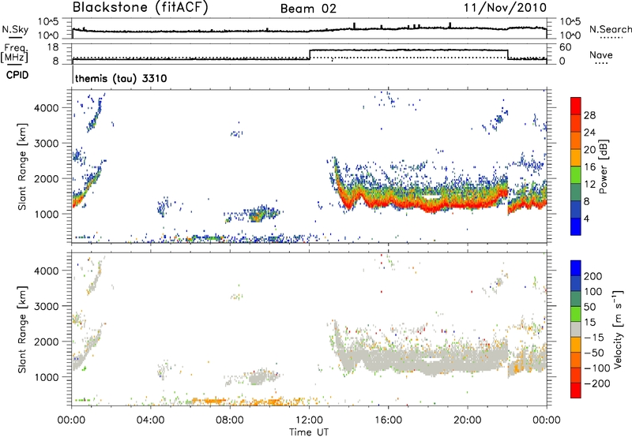632x437 pixels.
Task: Click the "20:00" time tick label
Action: 468,420
